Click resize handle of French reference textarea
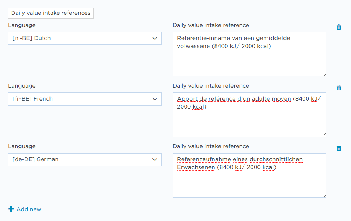Viewport: 351px width, 221px height. [x=324, y=135]
